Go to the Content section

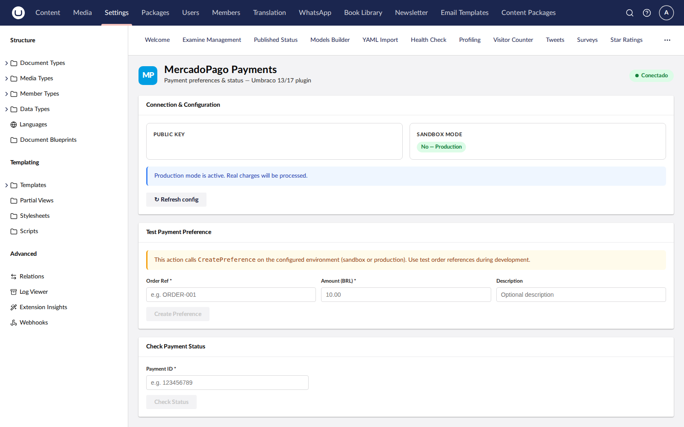48,13
